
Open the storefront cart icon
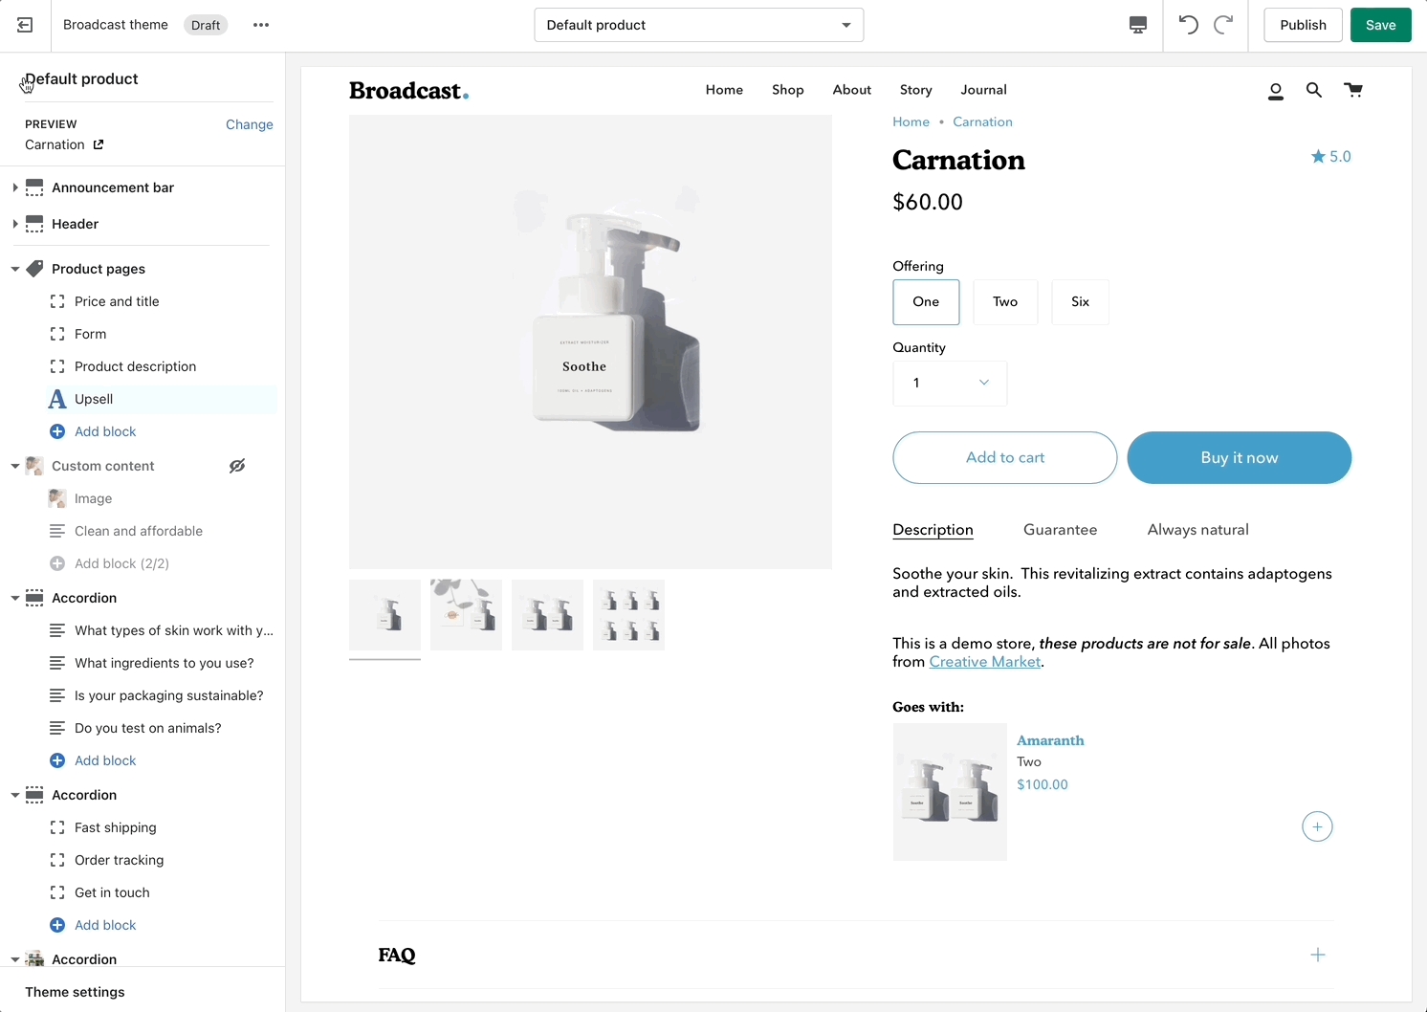click(x=1353, y=90)
